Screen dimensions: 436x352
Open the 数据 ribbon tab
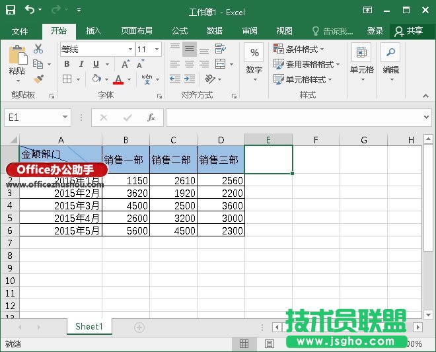(215, 31)
